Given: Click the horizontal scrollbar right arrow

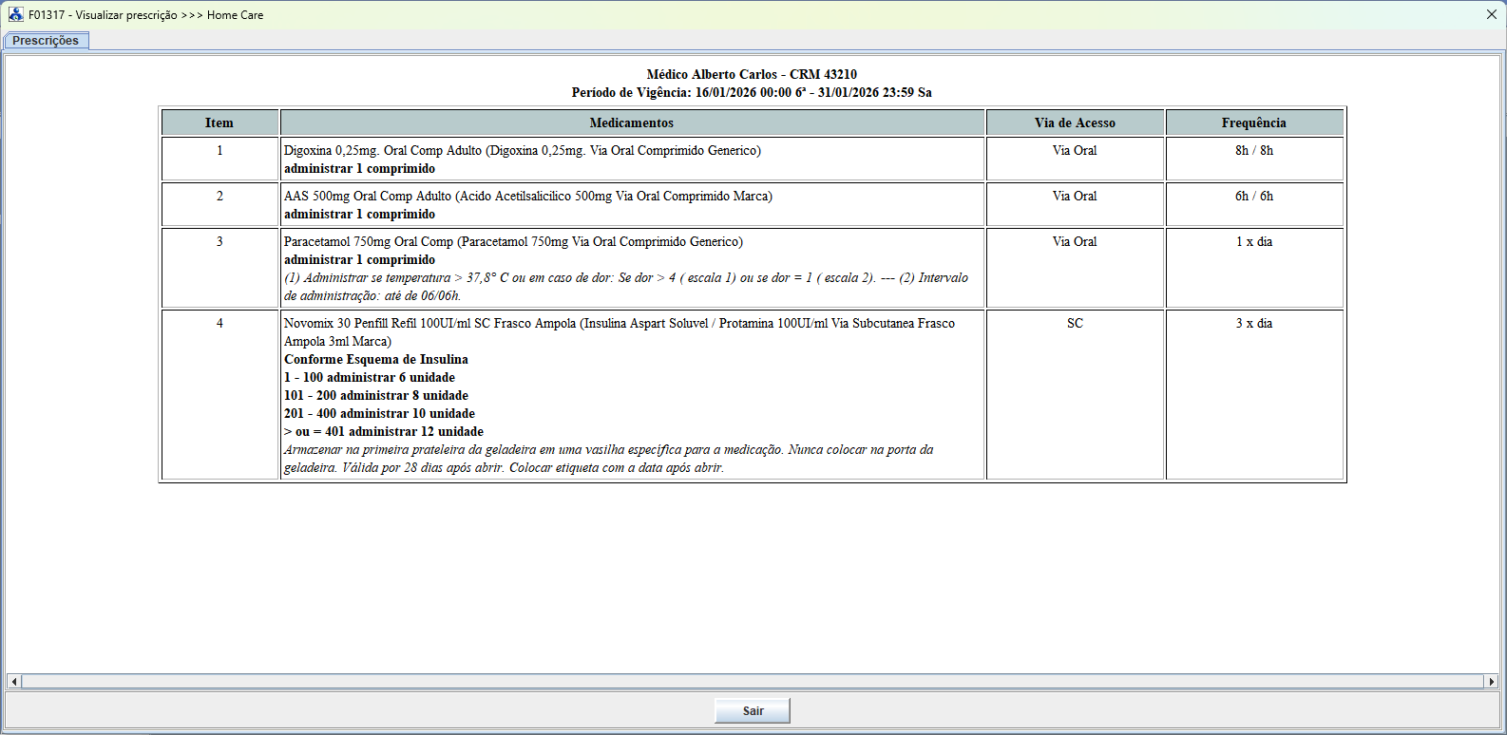Looking at the screenshot, I should (x=1491, y=681).
